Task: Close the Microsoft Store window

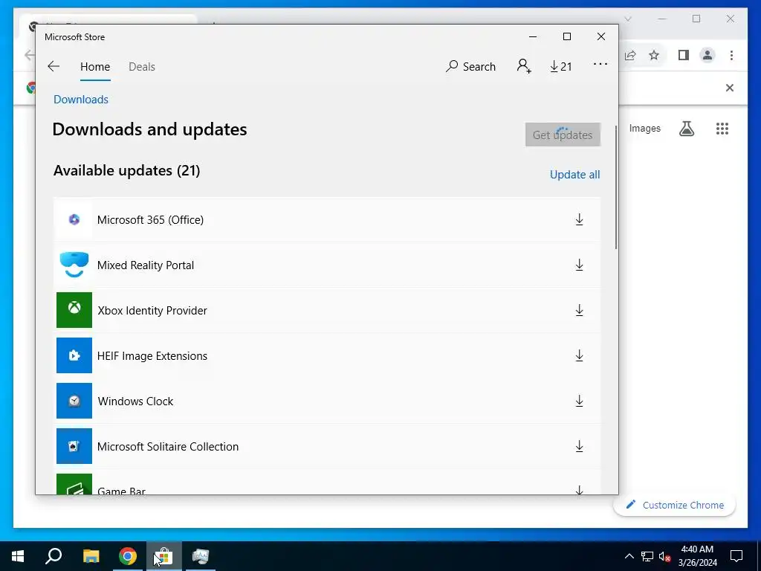Action: coord(600,37)
